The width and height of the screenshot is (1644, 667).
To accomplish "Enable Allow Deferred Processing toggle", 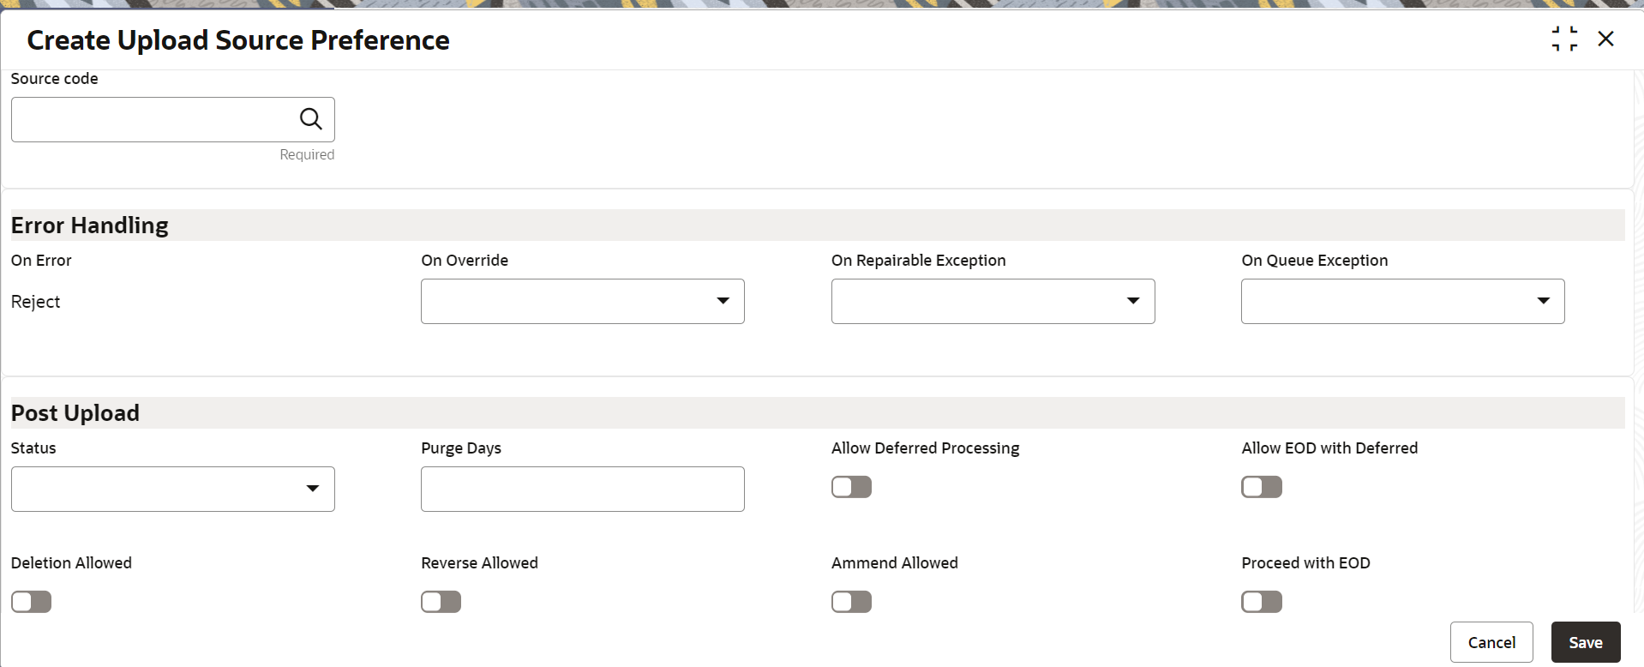I will 851,487.
